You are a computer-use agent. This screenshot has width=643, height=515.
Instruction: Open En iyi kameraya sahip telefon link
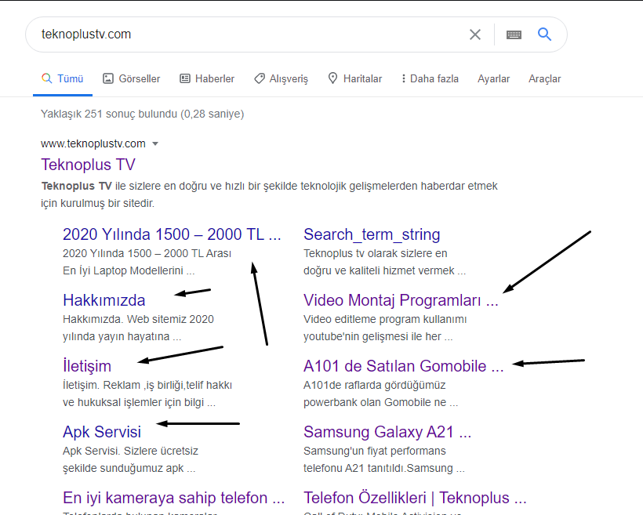pos(173,498)
